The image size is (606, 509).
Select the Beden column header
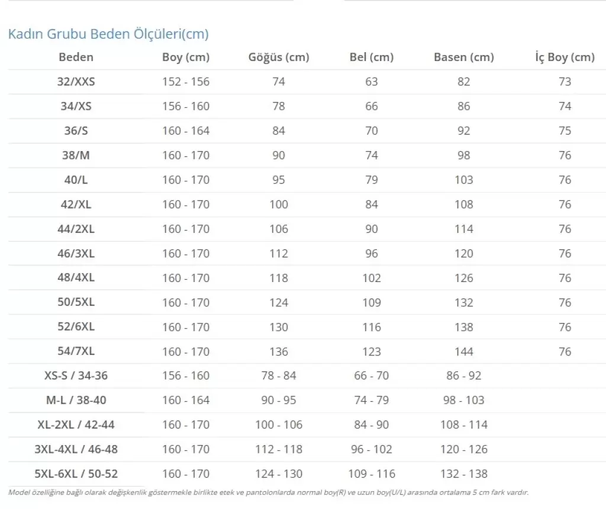pos(76,57)
